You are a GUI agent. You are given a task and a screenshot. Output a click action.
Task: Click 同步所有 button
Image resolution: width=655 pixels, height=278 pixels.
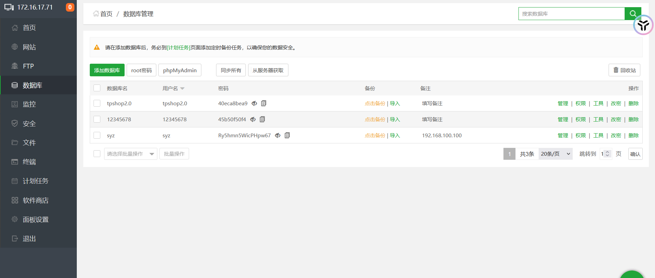tap(231, 70)
